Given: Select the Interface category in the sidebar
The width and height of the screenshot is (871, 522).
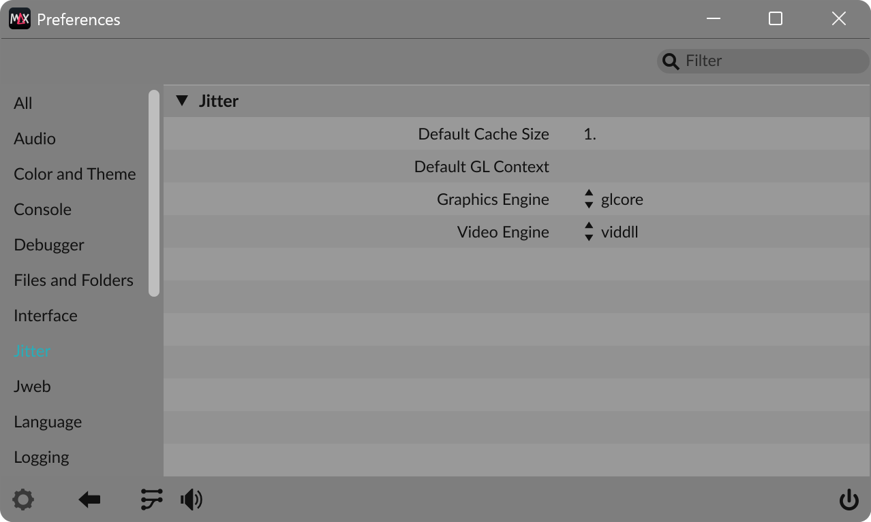Looking at the screenshot, I should point(45,315).
